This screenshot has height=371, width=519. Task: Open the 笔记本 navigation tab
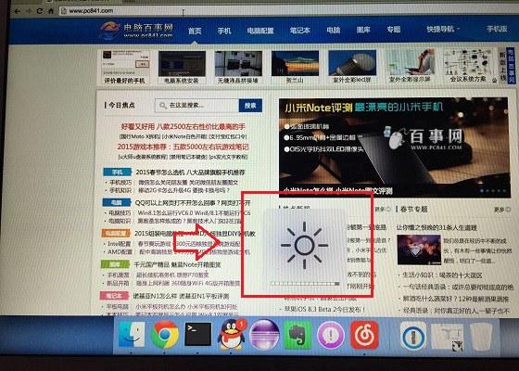(x=300, y=30)
